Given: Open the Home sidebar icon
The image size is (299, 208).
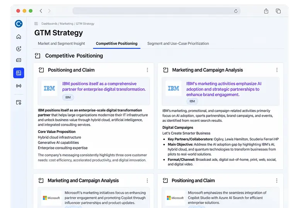Looking at the screenshot, I should click(19, 36).
